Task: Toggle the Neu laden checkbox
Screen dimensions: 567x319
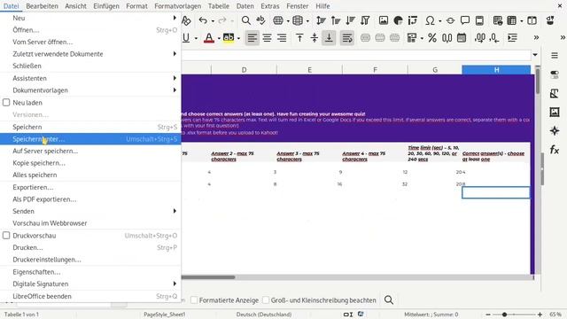Action: 6,103
